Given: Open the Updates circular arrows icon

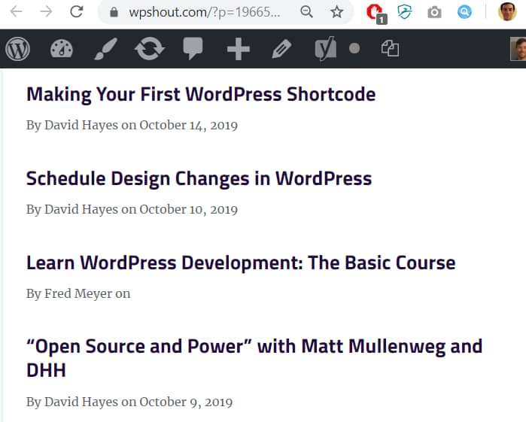Looking at the screenshot, I should point(150,49).
